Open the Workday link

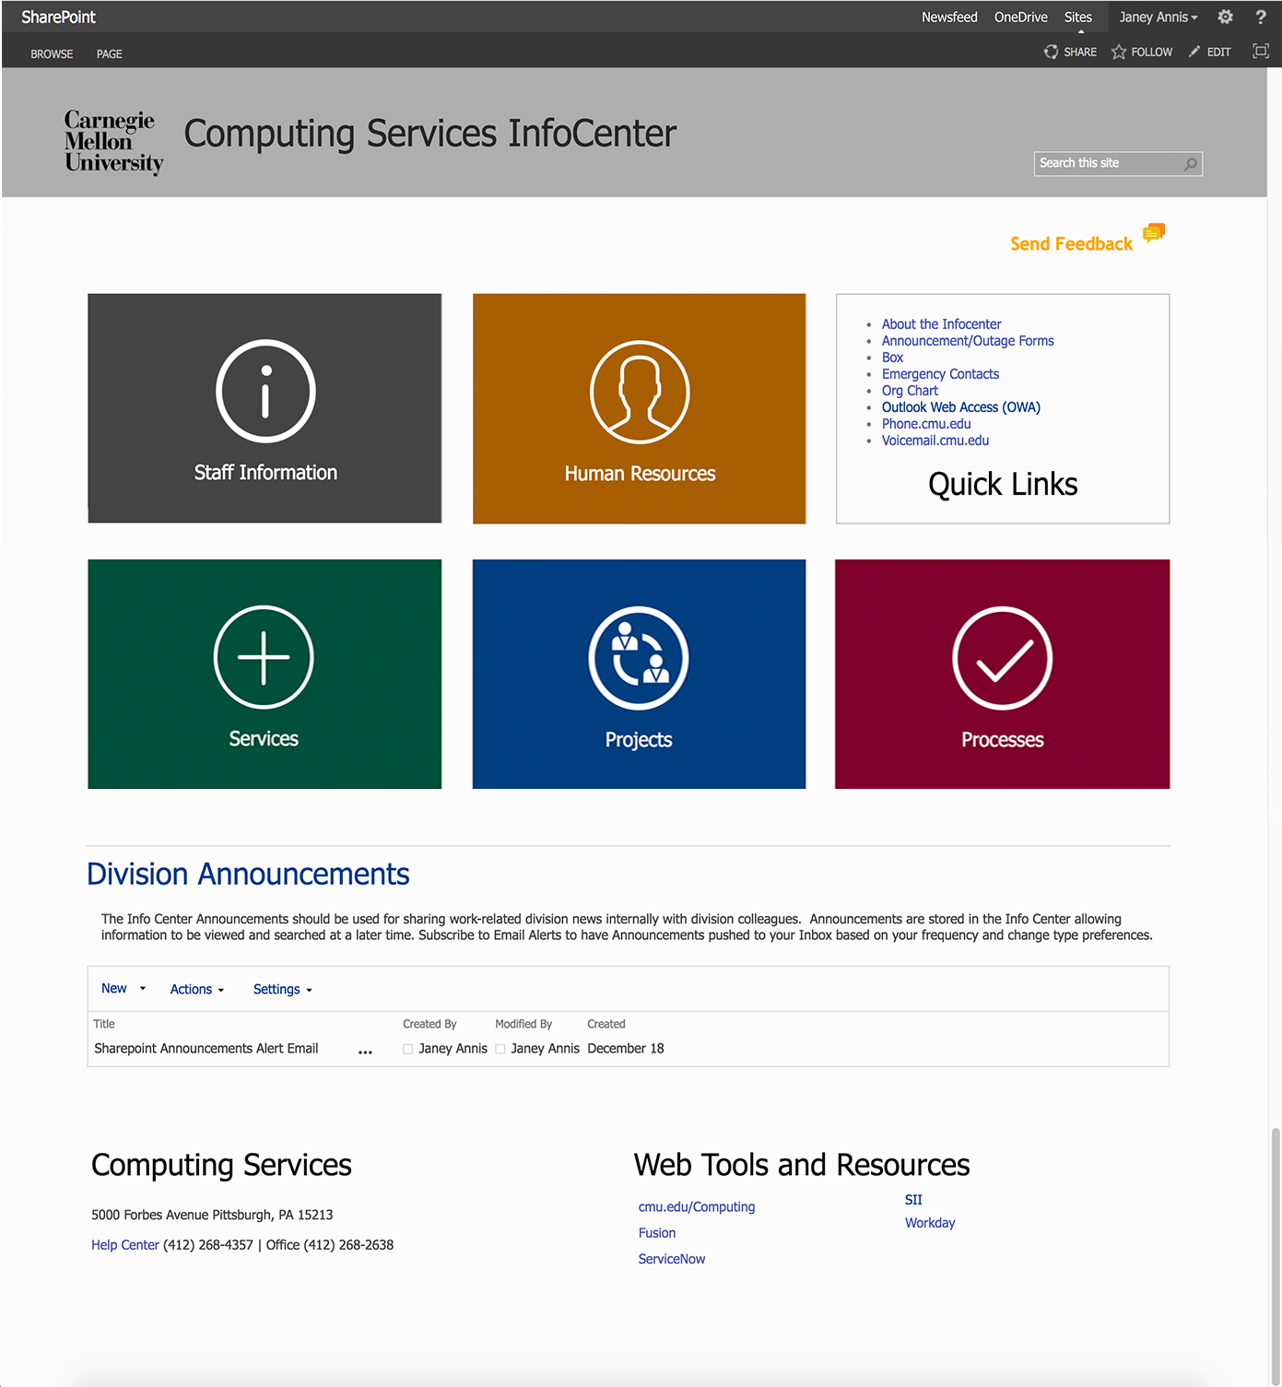click(930, 1222)
